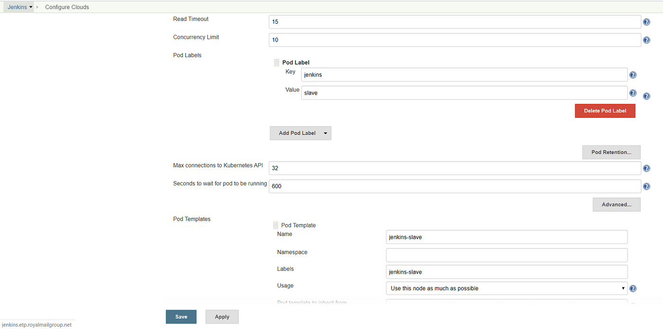Click the Pod Templates section label
Screen dimensions: 663x329
pos(192,219)
